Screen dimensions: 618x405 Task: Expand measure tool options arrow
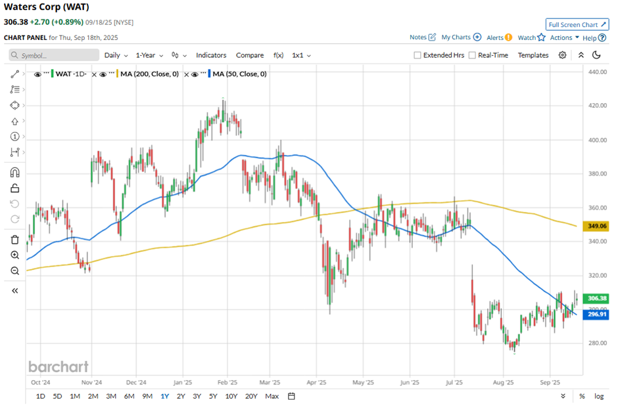24,152
